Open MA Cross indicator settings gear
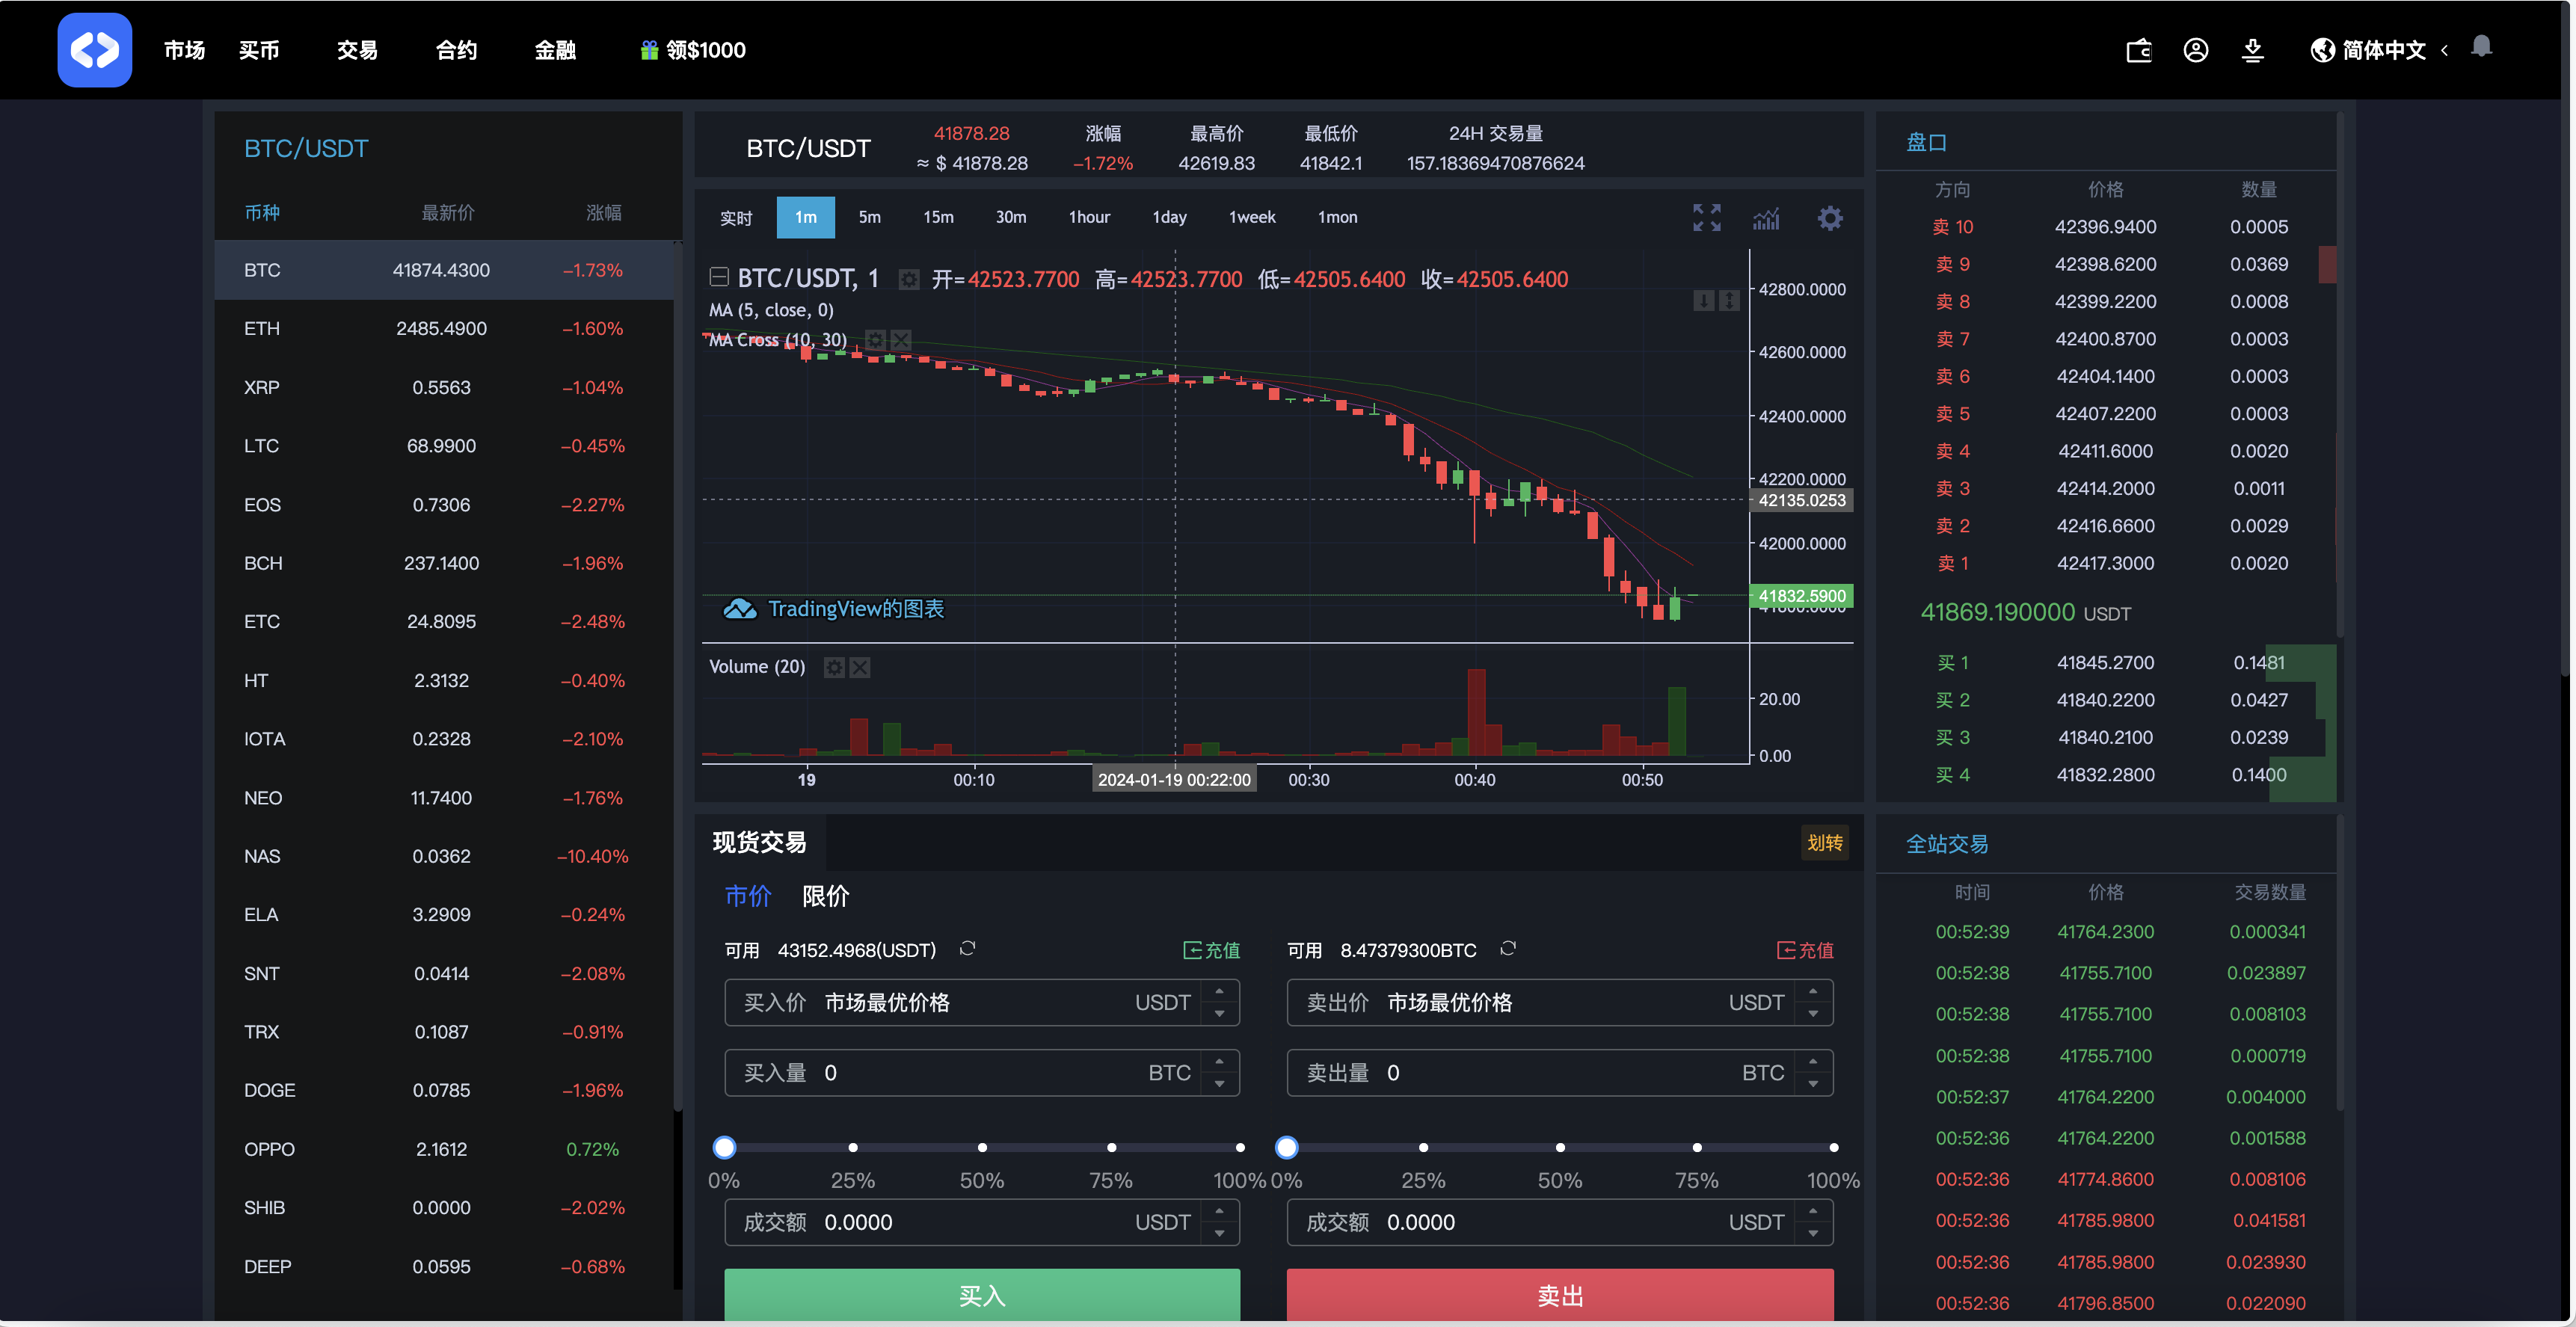Image resolution: width=2576 pixels, height=1327 pixels. 875,340
